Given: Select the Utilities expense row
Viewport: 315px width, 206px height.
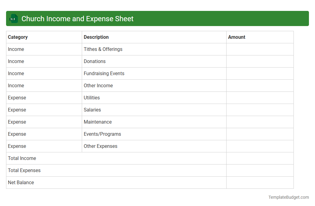Looking at the screenshot, I should point(91,98).
